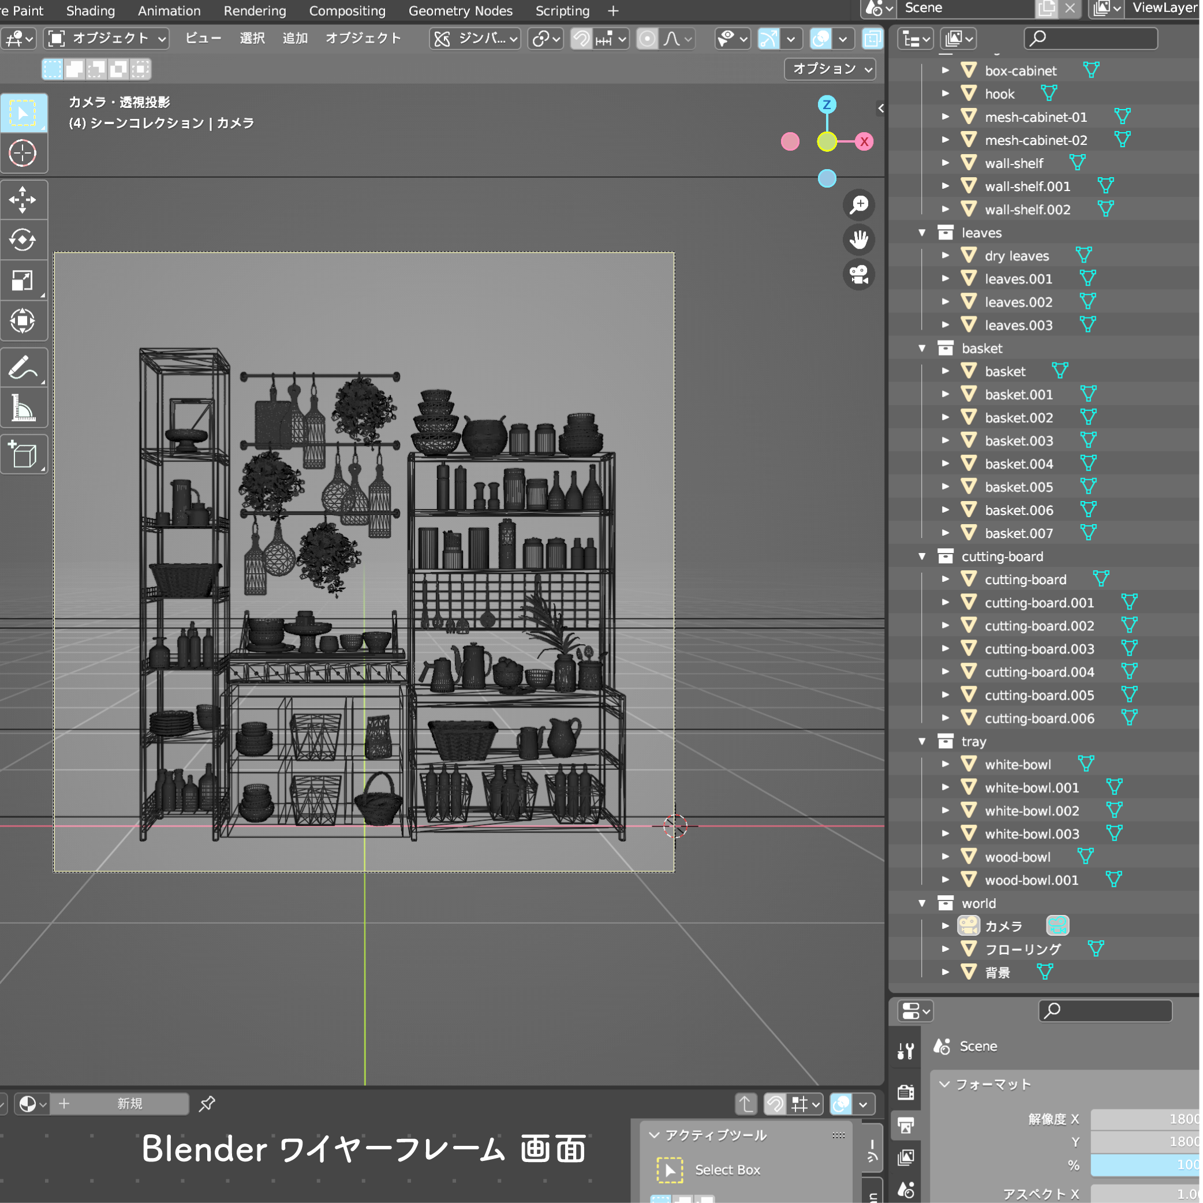Toggle the scene camera view icon in viewport gizmo area
Image resolution: width=1203 pixels, height=1203 pixels.
click(860, 274)
